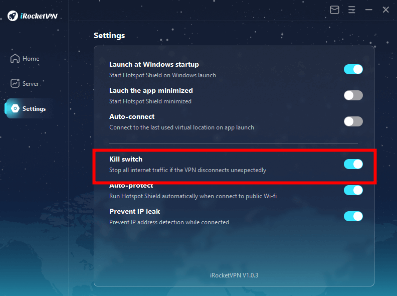Screen dimensions: 397x296
Task: Open the hamburger menu icon
Action: tap(352, 10)
